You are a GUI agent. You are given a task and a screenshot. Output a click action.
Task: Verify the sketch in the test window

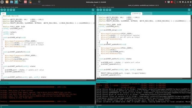pos(2,10)
